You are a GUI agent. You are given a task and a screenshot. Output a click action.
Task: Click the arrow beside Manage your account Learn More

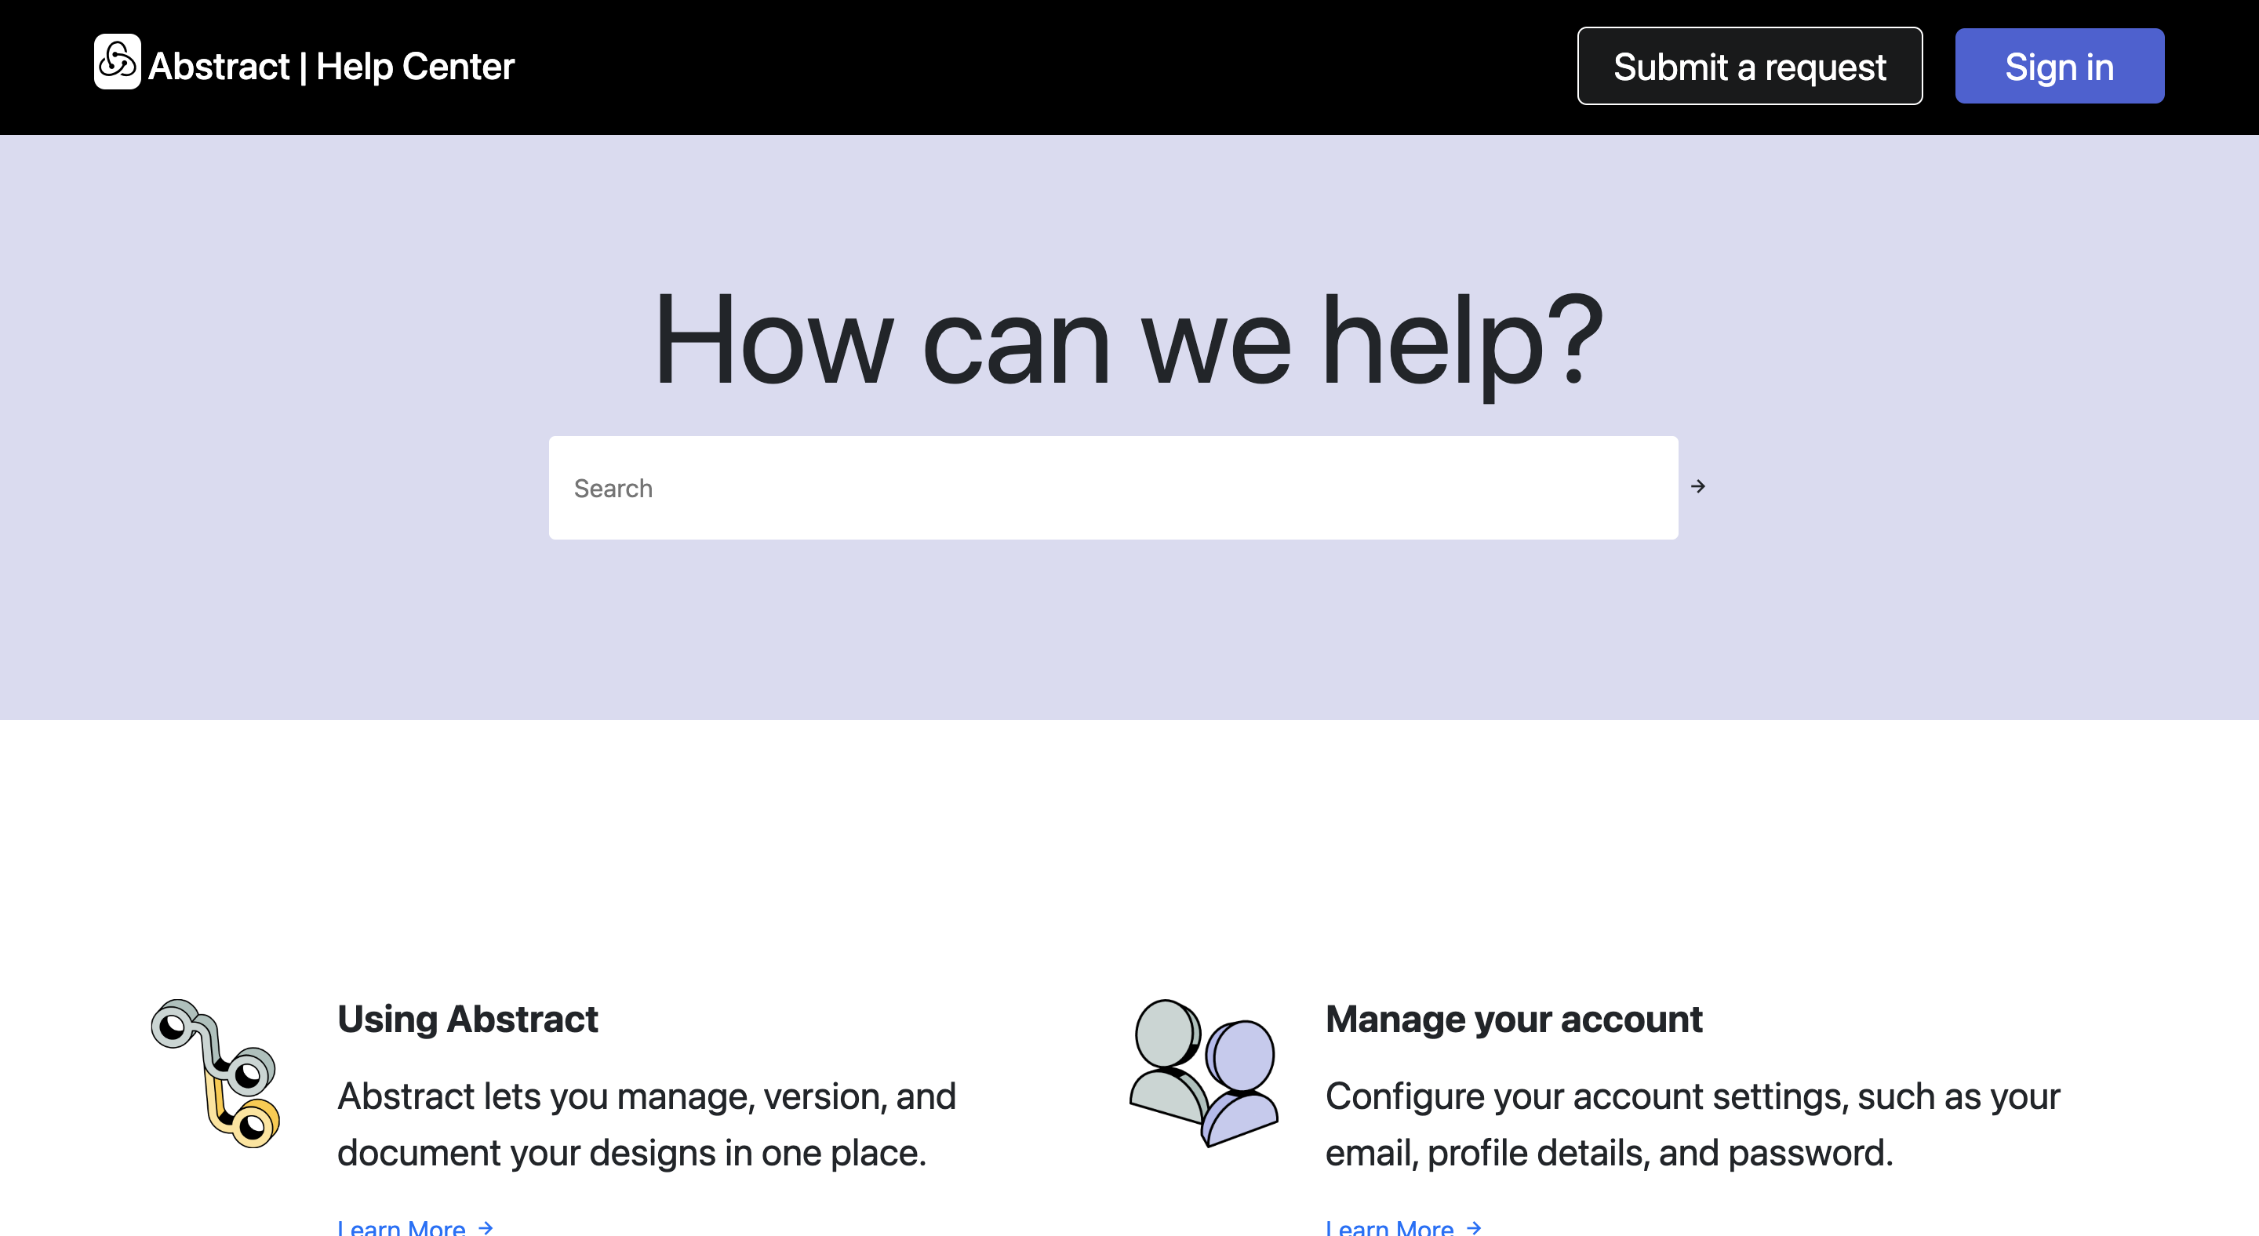pos(1474,1227)
